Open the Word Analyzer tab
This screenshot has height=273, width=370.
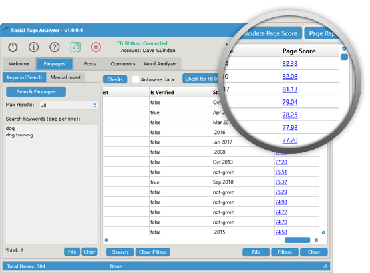tap(160, 63)
